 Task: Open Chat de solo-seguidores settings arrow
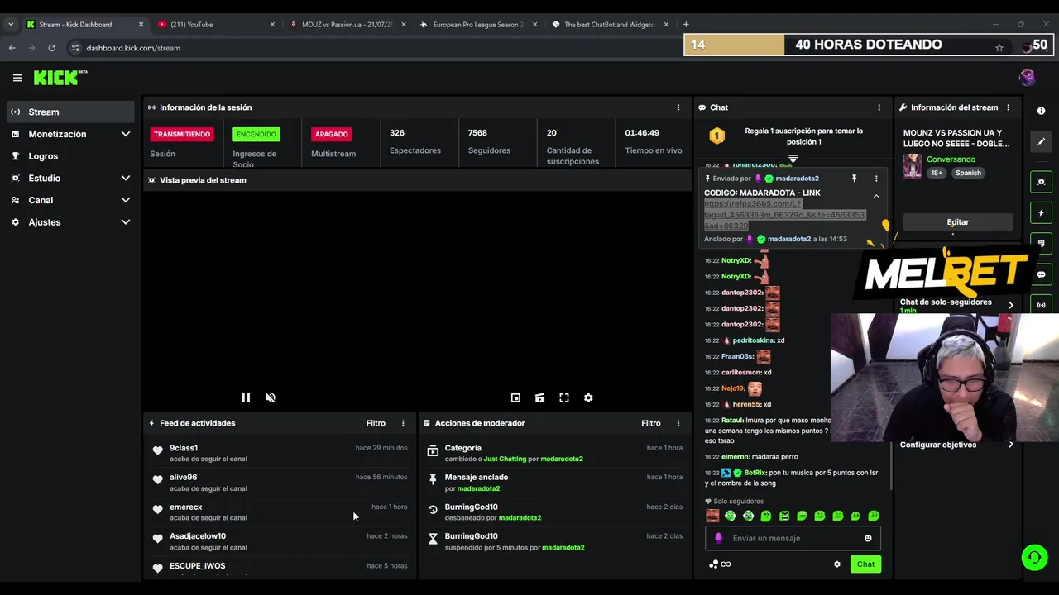coord(1010,305)
